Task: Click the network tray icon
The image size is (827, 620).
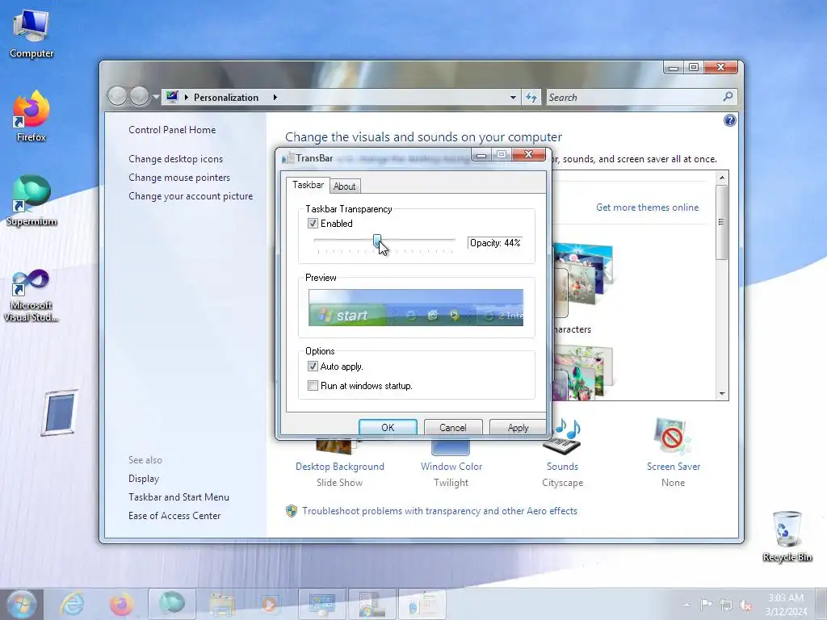Action: (x=726, y=605)
